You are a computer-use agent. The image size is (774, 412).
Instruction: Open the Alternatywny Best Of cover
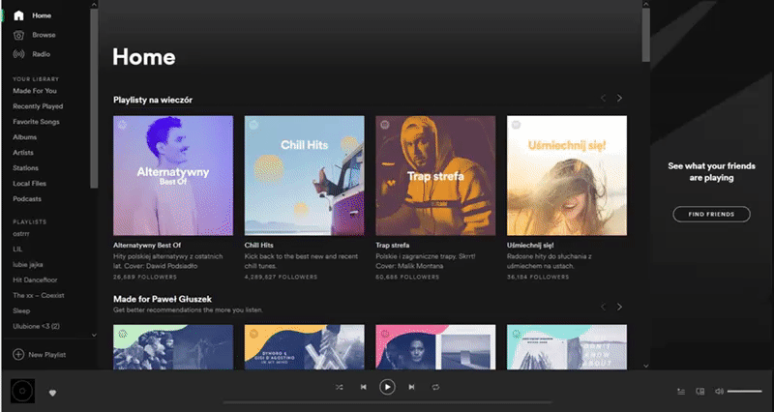(x=173, y=176)
